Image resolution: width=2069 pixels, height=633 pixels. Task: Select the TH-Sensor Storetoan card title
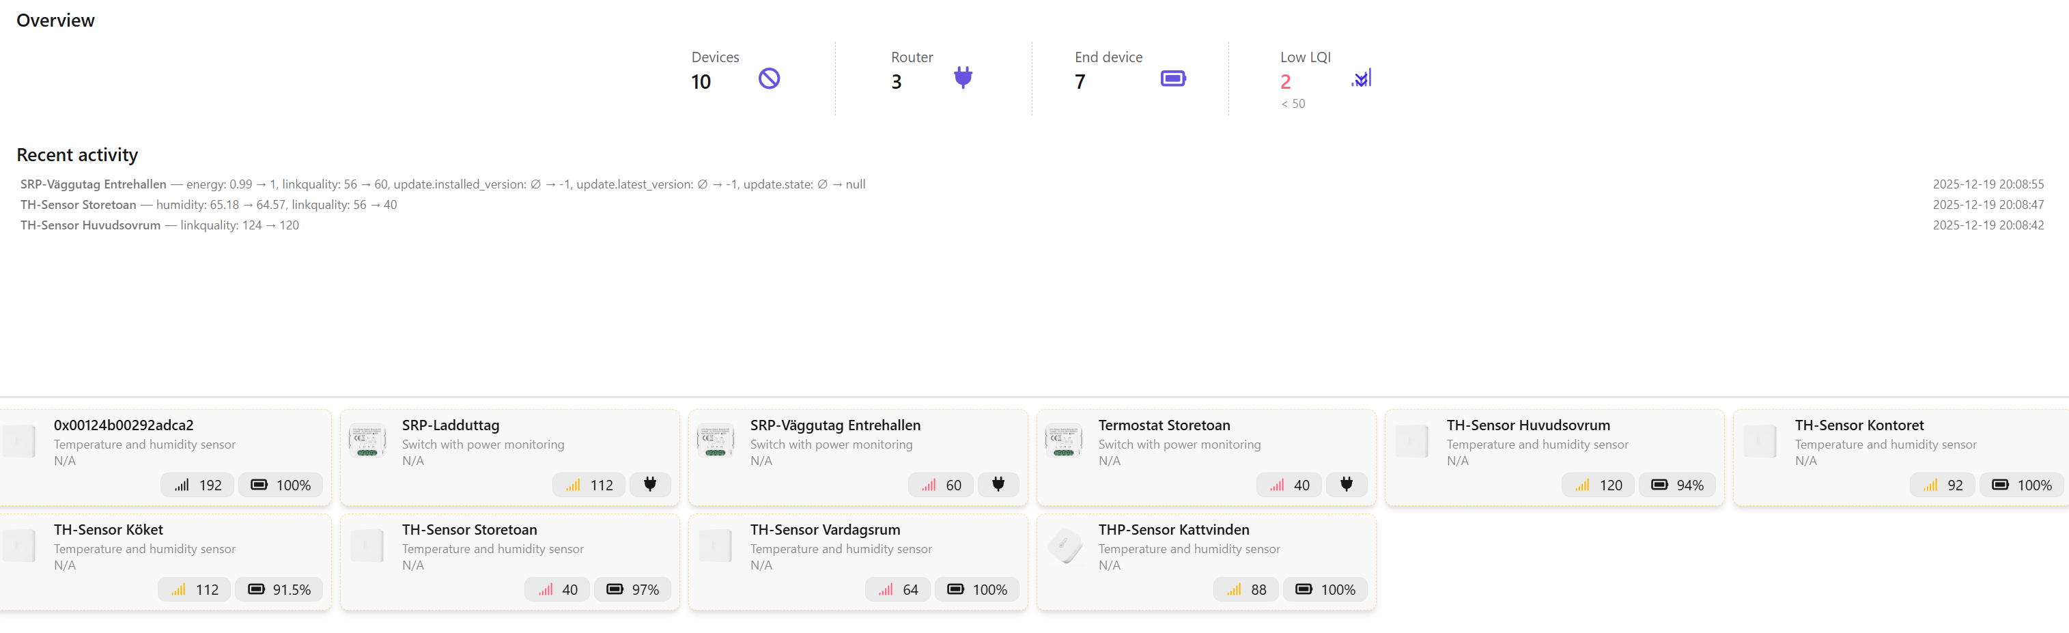[469, 529]
